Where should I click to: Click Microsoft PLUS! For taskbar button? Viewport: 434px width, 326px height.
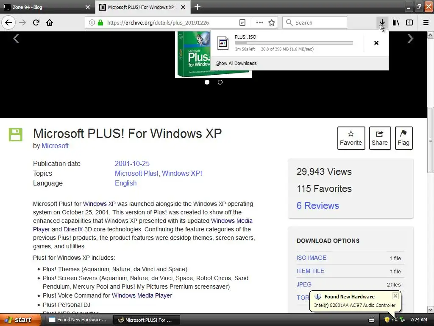tap(147, 320)
